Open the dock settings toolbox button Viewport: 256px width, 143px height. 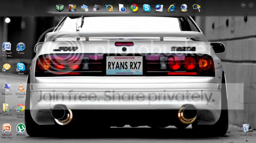(x=243, y=5)
